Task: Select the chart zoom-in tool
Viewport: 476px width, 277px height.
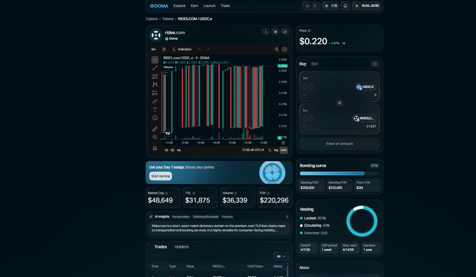Action: 155,137
